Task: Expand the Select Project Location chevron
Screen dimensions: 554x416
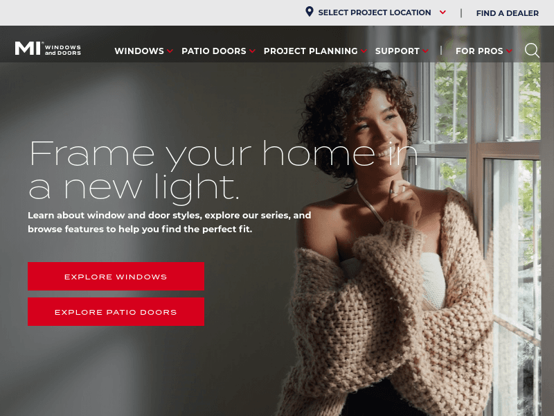Action: (443, 12)
